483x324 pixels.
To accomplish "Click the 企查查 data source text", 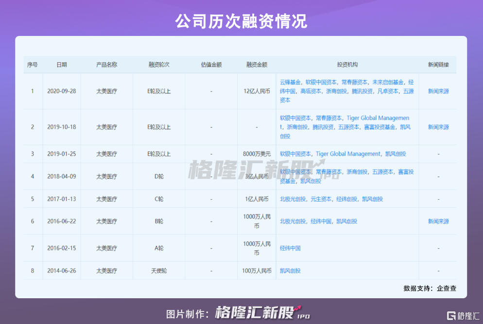I will pyautogui.click(x=446, y=288).
